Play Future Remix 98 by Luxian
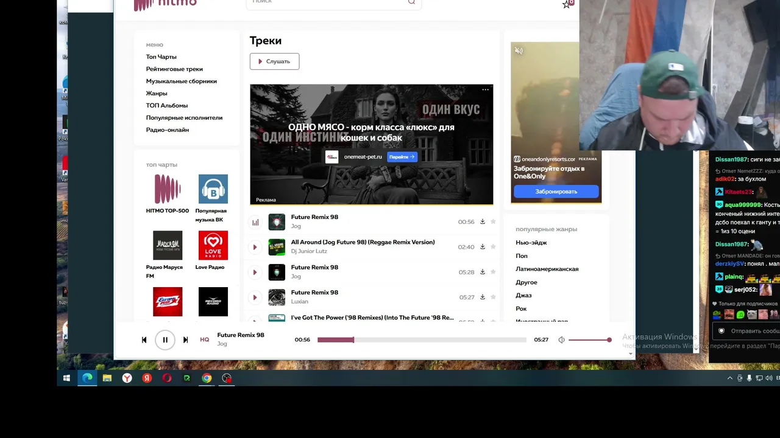 pos(255,297)
